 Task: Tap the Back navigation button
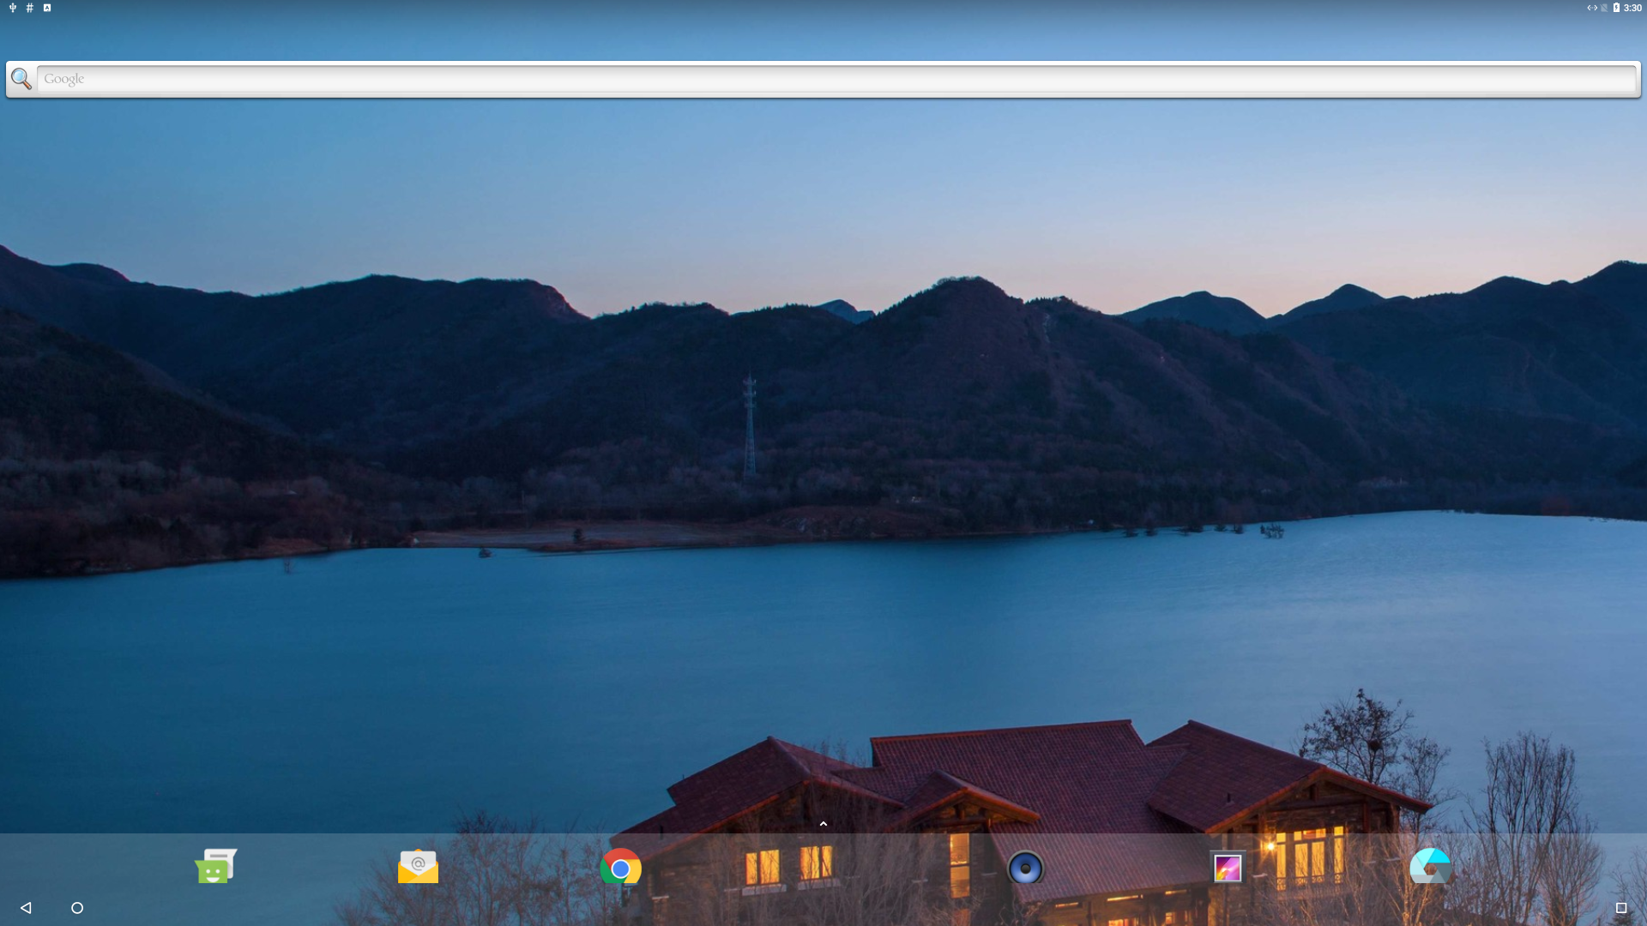point(26,908)
